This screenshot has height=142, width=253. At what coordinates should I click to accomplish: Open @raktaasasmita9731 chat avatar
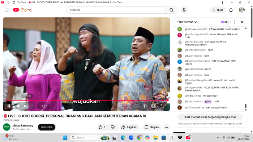coord(179,29)
